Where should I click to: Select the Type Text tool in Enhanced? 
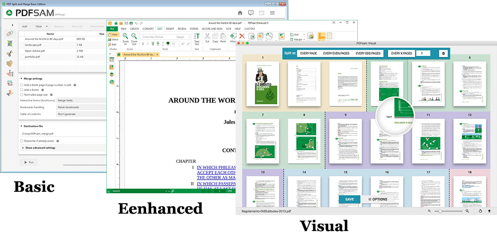197,38
